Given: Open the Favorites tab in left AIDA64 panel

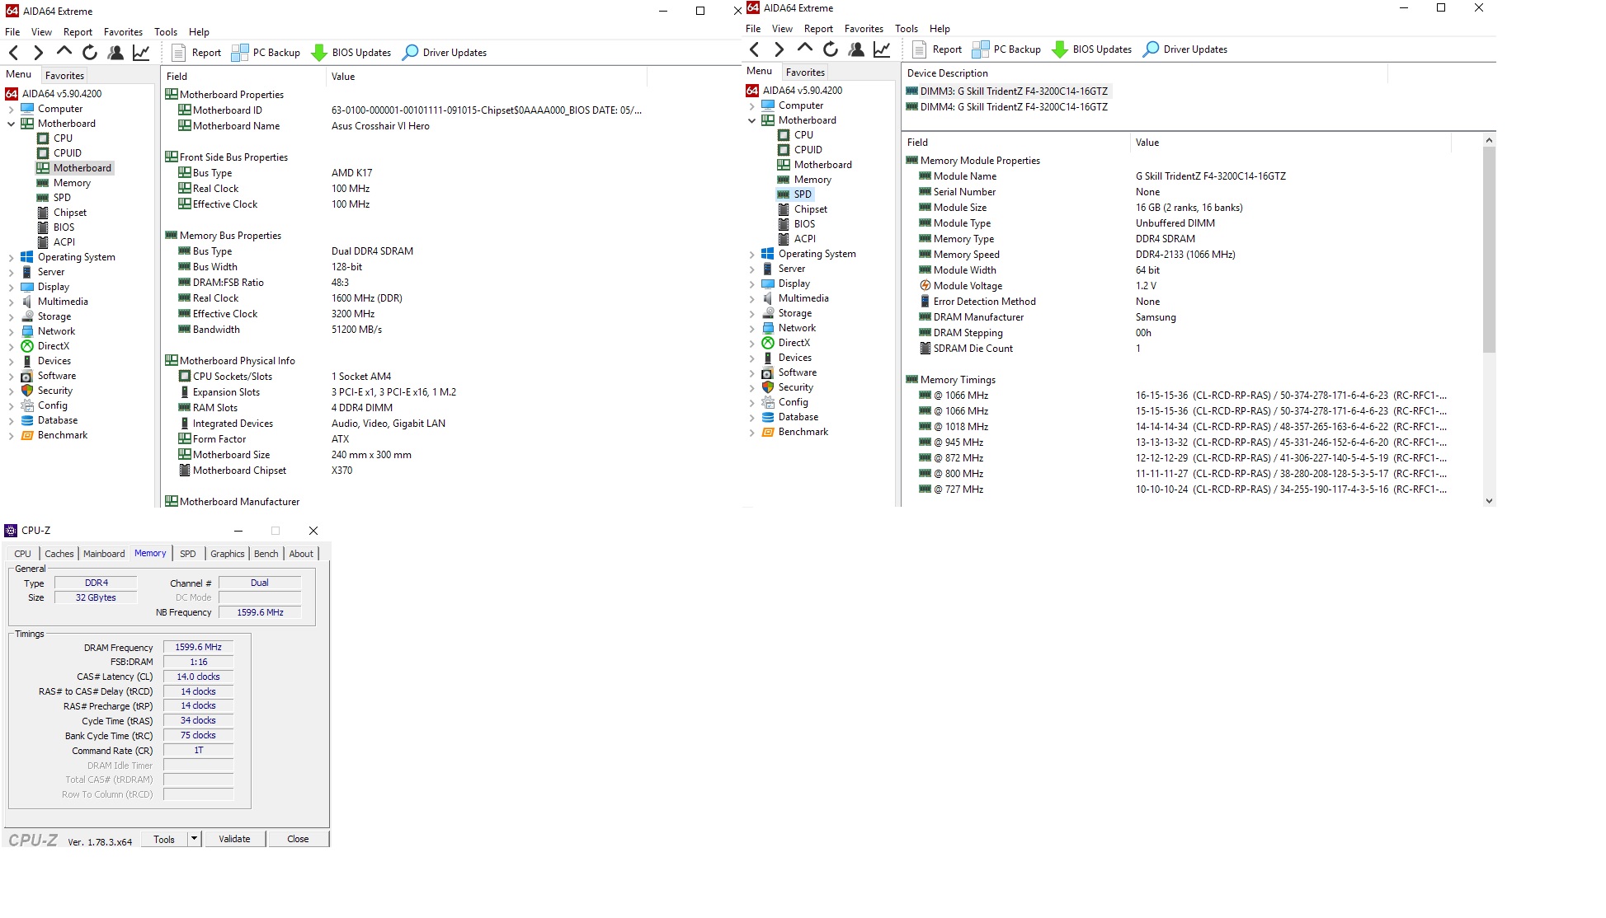Looking at the screenshot, I should [x=64, y=75].
